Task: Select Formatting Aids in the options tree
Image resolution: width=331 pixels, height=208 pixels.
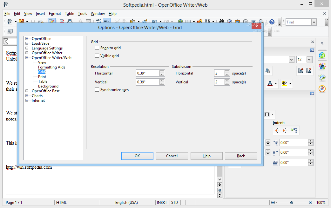Action: click(51, 67)
